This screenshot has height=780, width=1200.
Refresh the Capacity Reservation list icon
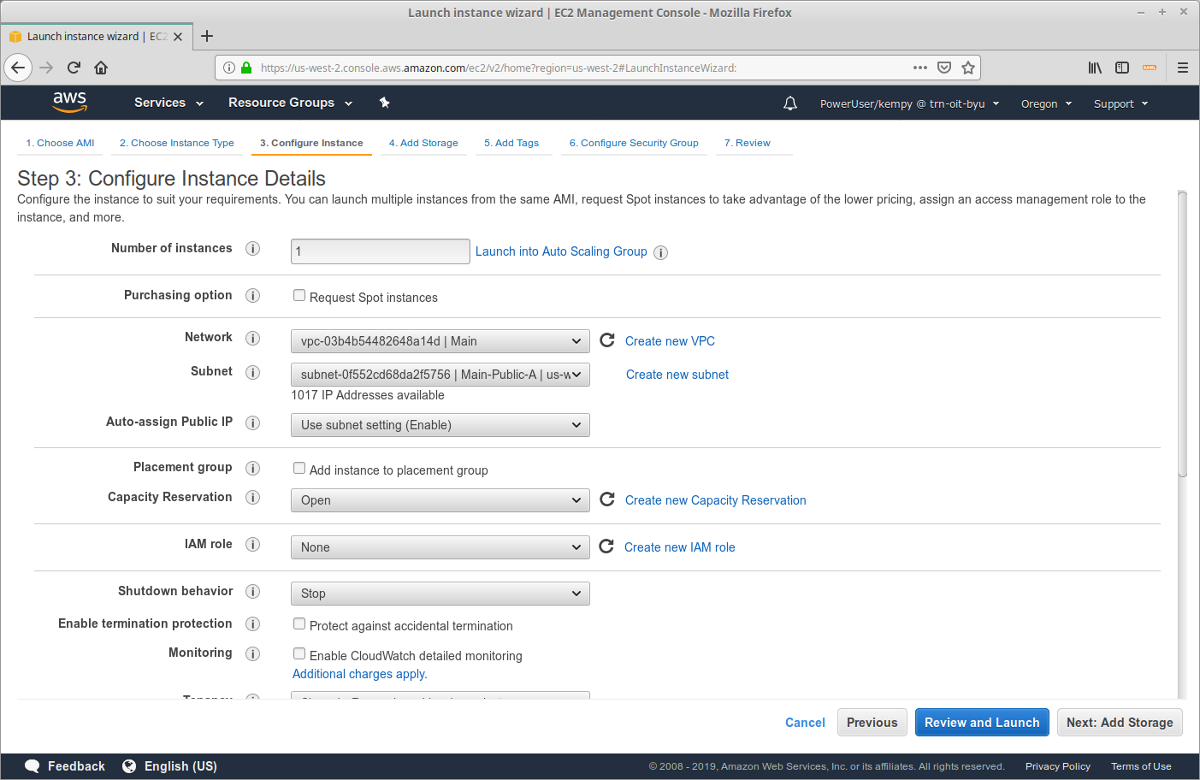[607, 499]
